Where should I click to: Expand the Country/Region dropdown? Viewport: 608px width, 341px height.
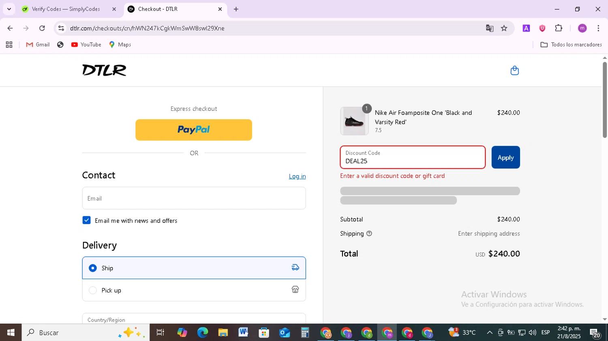(194, 318)
